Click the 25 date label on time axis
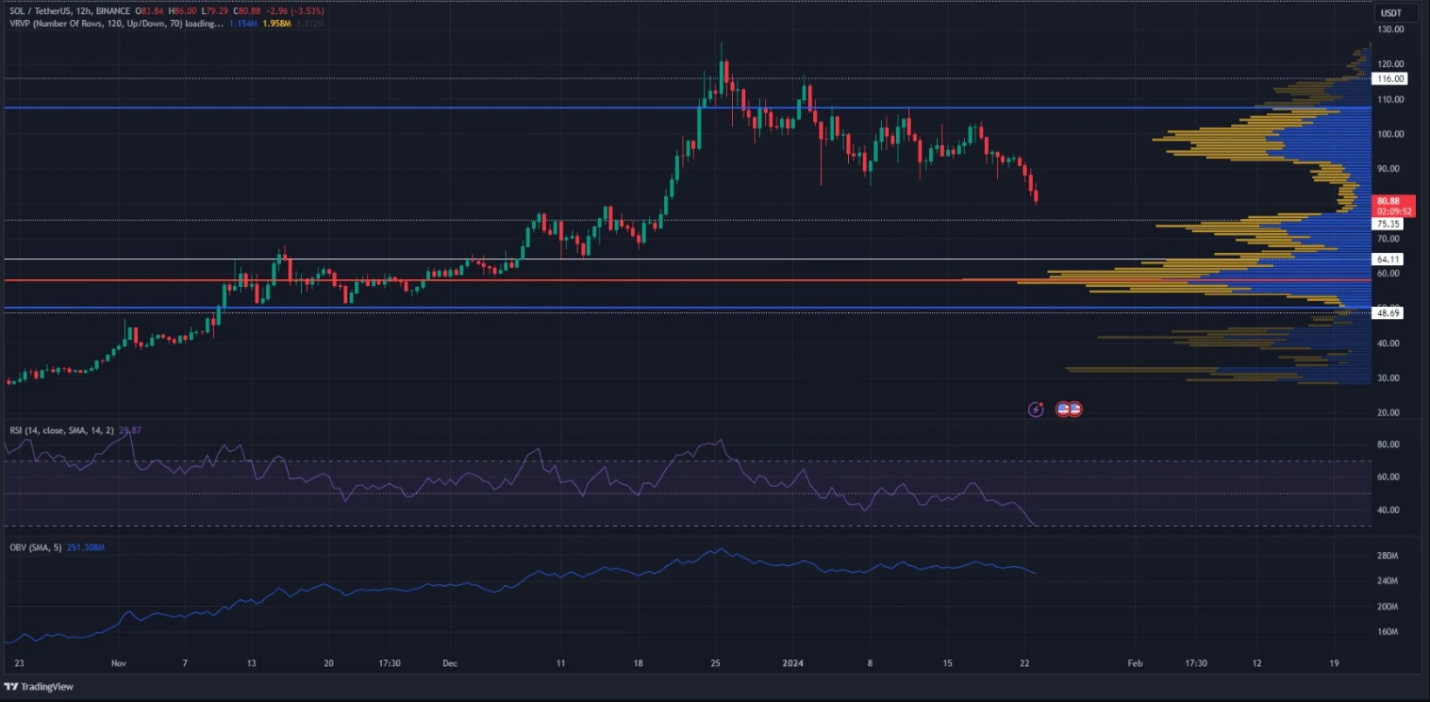The image size is (1430, 702). 715,664
